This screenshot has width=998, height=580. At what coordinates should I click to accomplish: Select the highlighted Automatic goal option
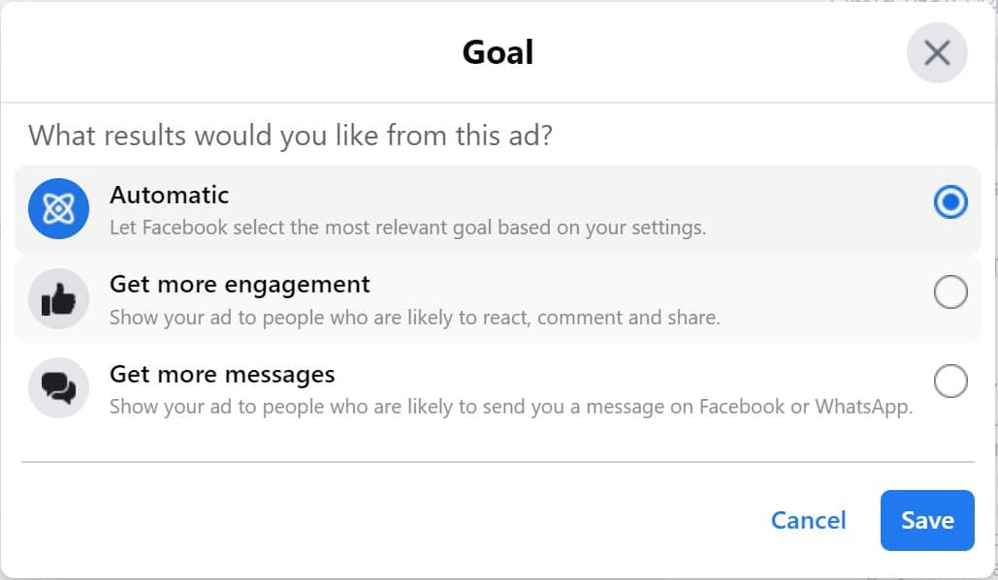tap(485, 208)
